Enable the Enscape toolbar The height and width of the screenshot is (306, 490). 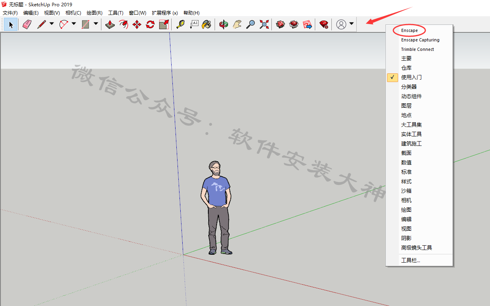pyautogui.click(x=419, y=30)
